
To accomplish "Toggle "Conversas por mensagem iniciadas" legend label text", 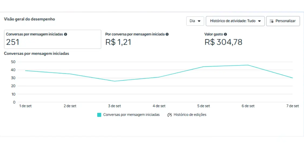I will 131,115.
